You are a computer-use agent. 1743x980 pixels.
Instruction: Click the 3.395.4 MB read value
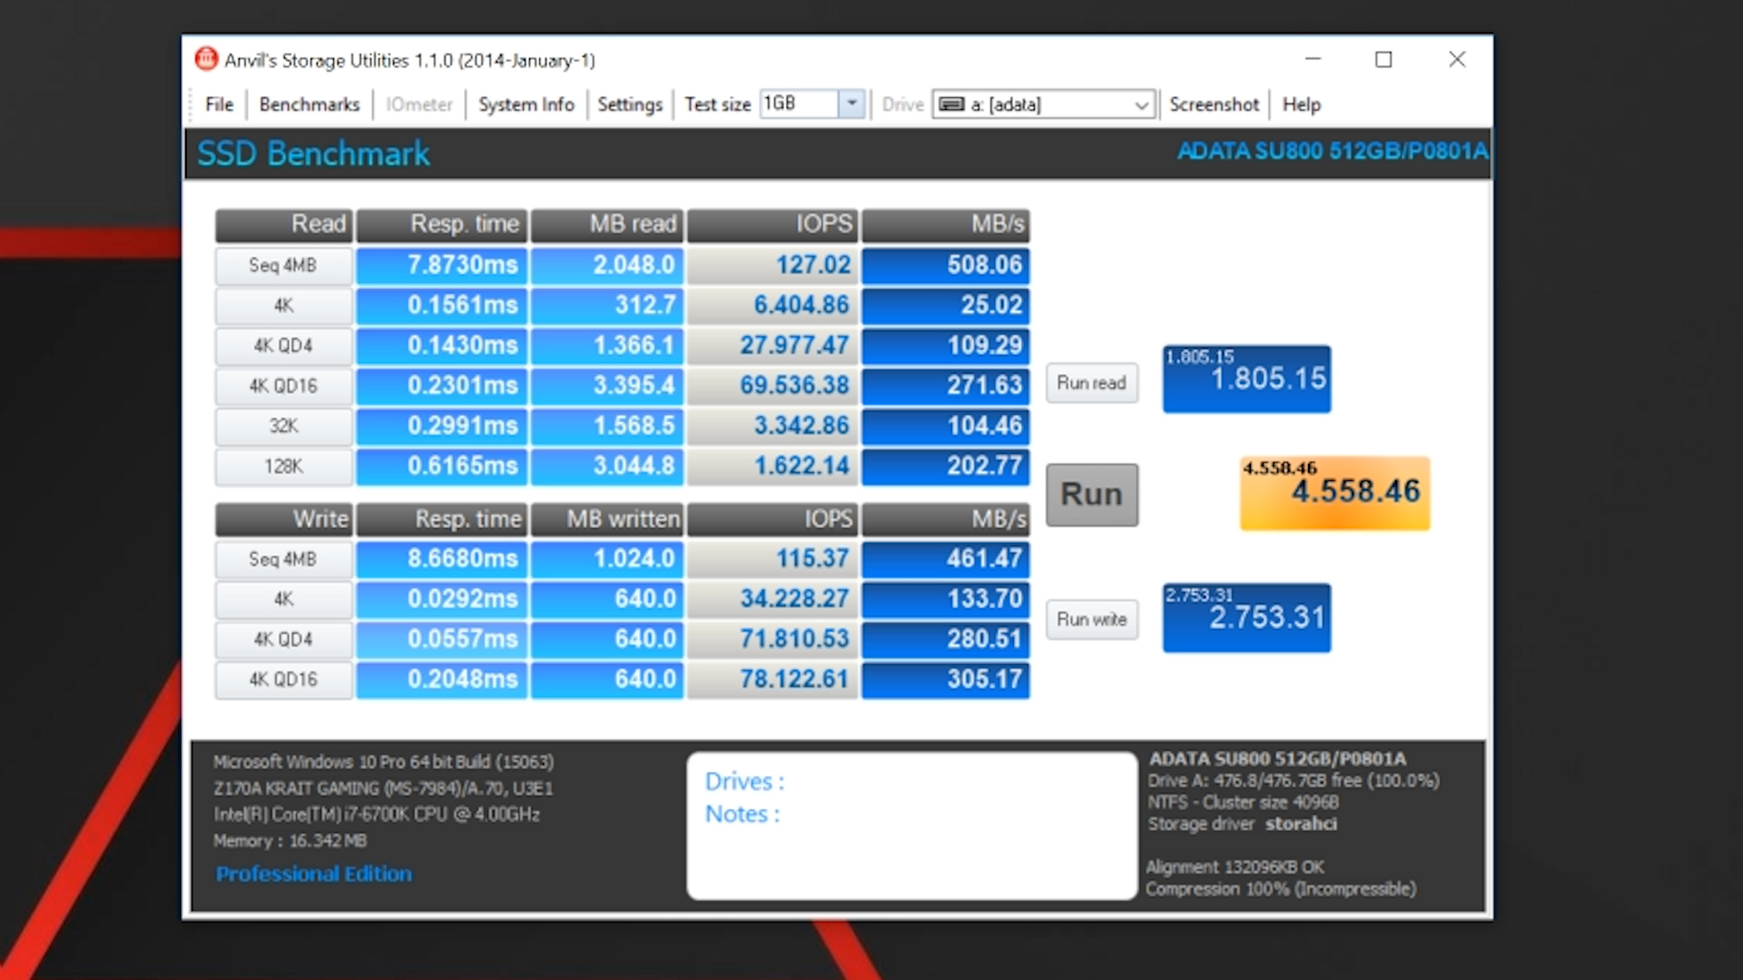tap(606, 386)
